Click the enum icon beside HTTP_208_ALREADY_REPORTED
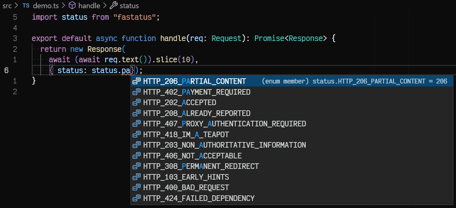 pos(137,113)
